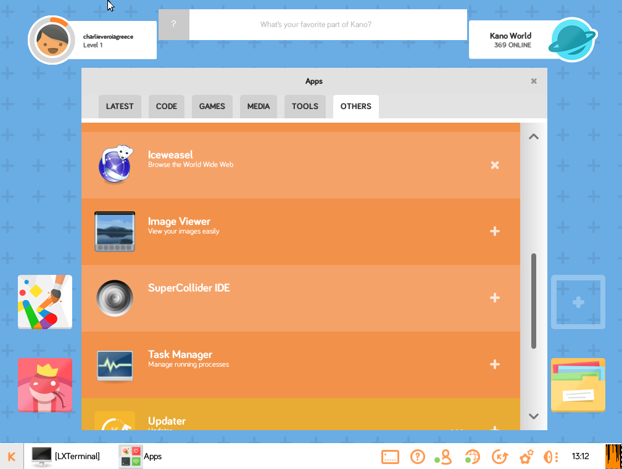The image size is (622, 469).
Task: Click the question mark feedback button
Action: [x=174, y=24]
